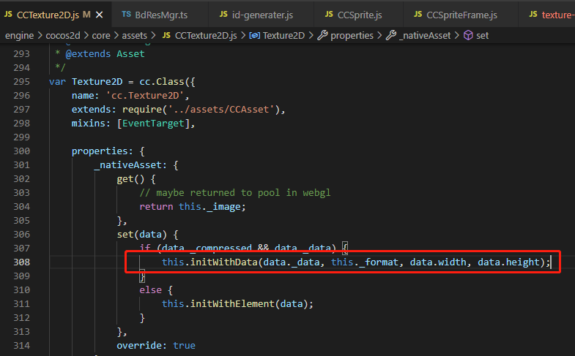
Task: Click 'this._image' in the return statement
Action: (209, 207)
